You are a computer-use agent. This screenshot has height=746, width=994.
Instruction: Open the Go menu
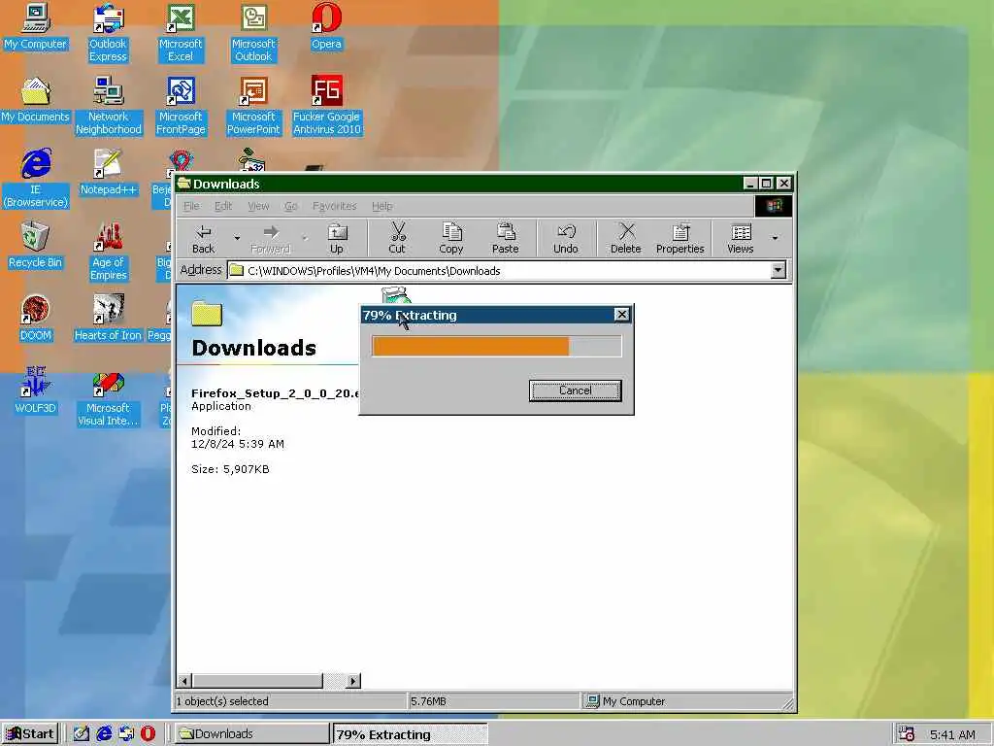coord(291,206)
